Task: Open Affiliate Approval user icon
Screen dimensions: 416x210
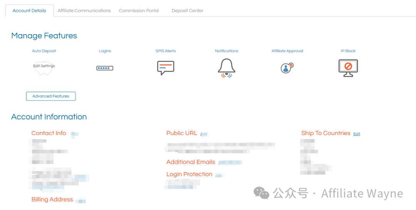Action: [x=287, y=68]
